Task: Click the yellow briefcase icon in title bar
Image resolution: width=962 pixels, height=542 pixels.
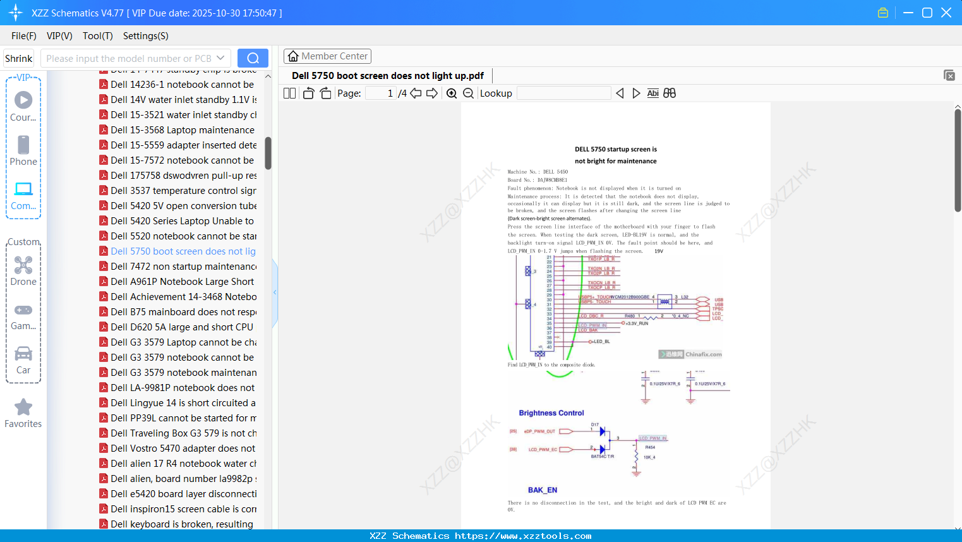Action: pos(883,13)
